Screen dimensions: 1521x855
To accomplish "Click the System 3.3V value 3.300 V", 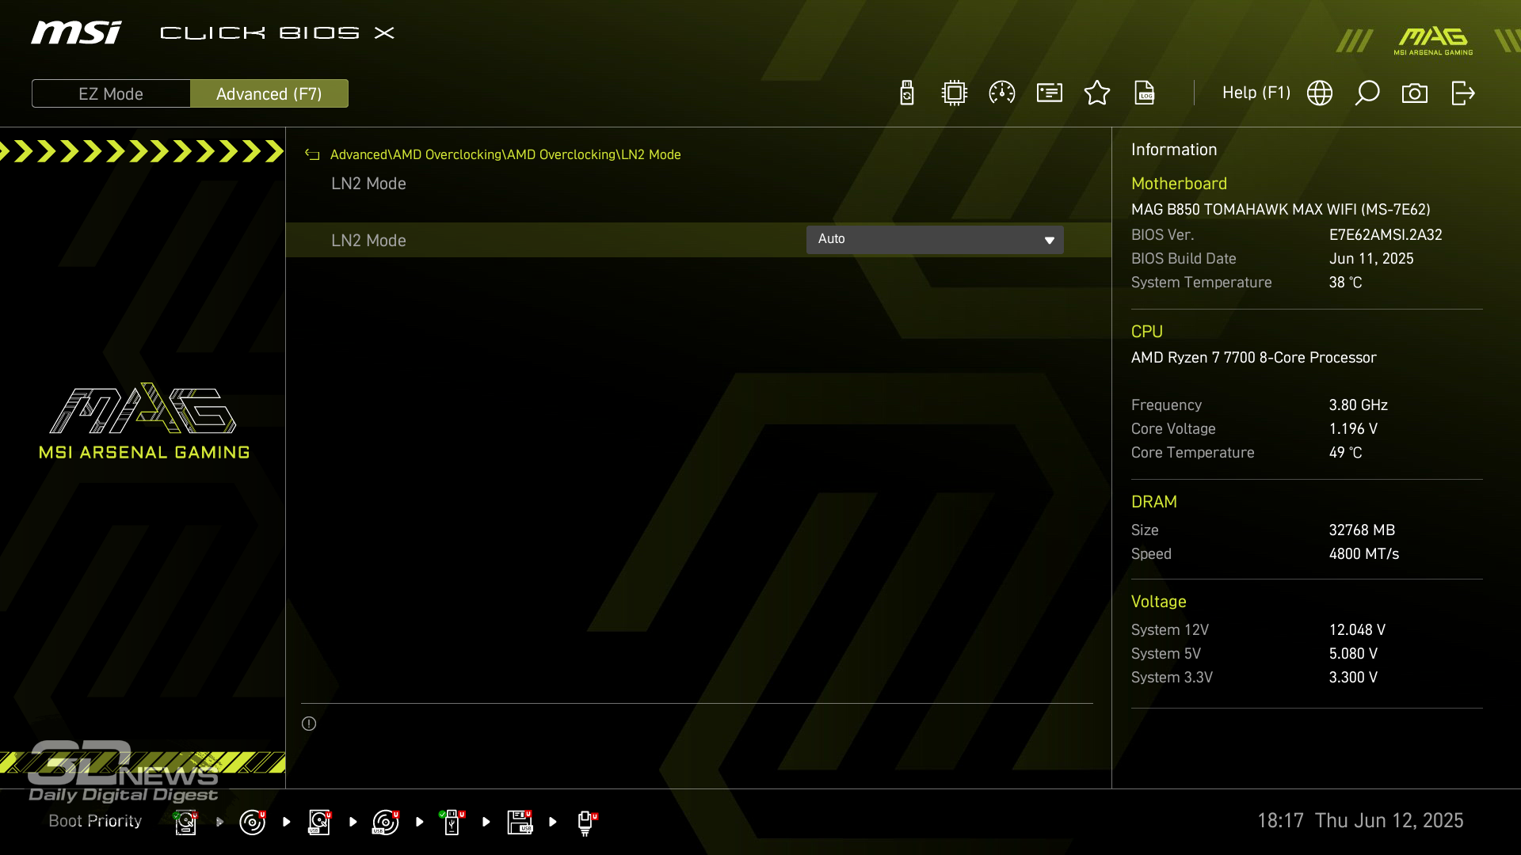I will (1353, 678).
